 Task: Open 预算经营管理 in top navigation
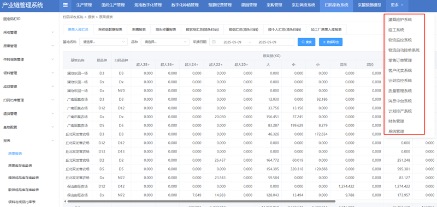(x=220, y=5)
